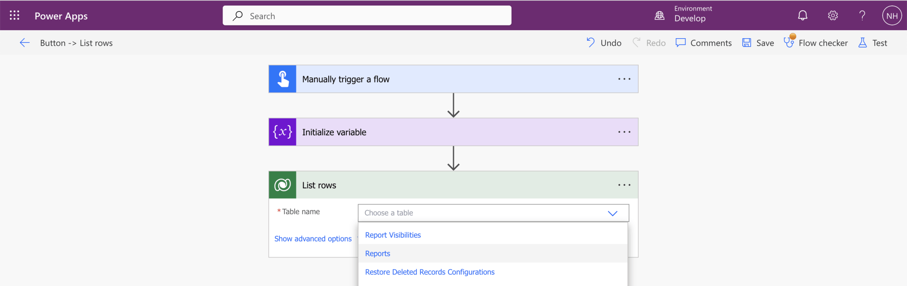Open the settings gear
The height and width of the screenshot is (286, 907).
833,16
